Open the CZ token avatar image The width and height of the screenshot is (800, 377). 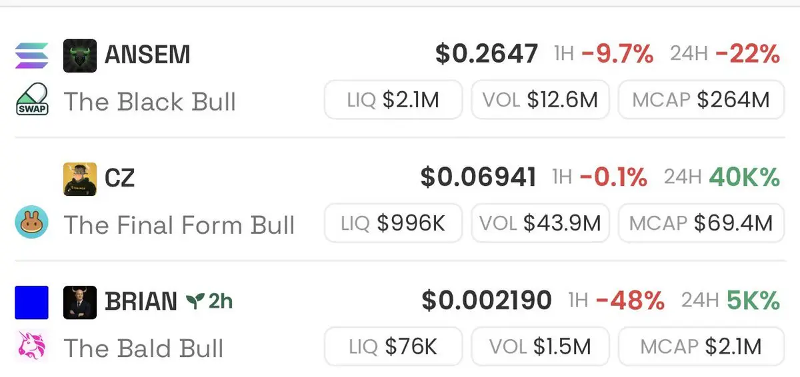pos(80,179)
